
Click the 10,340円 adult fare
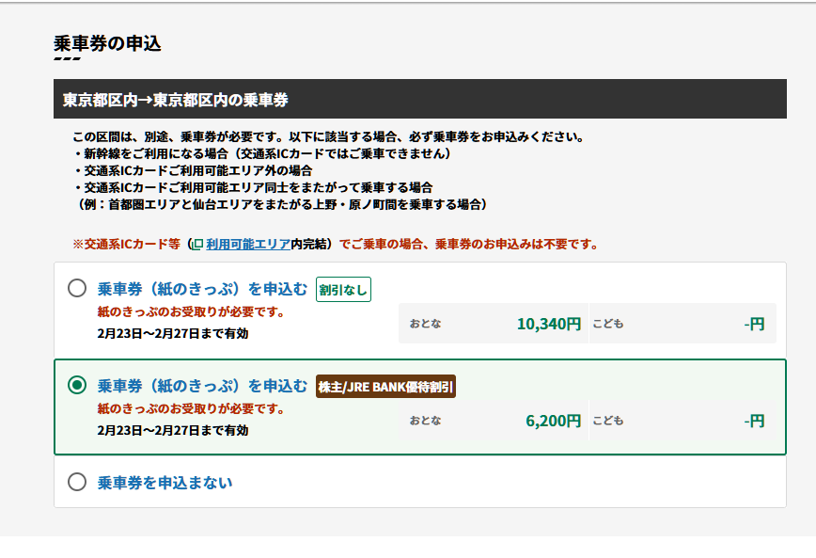[x=549, y=324]
